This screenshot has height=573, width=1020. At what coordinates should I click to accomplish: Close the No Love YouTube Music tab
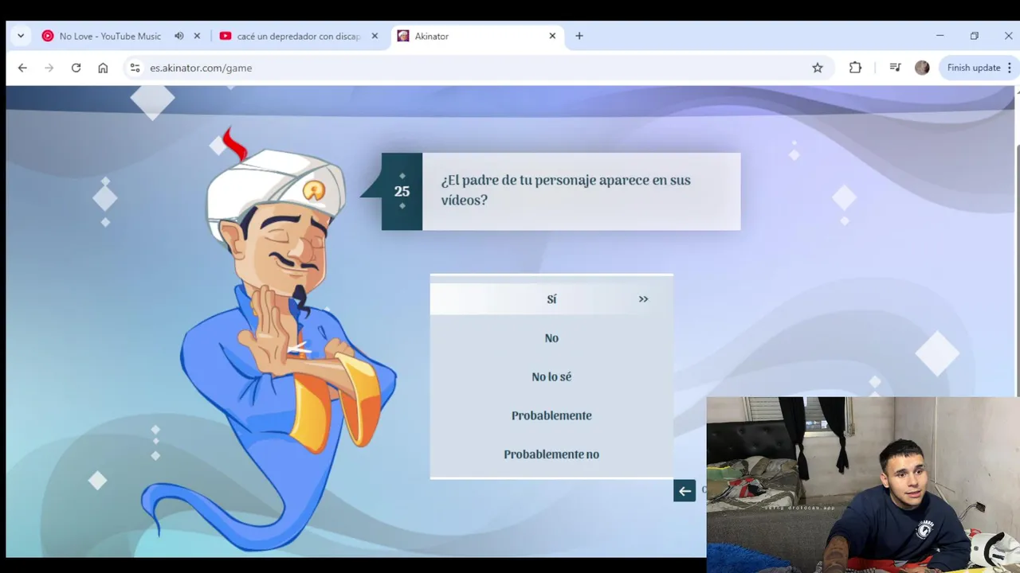coord(197,36)
